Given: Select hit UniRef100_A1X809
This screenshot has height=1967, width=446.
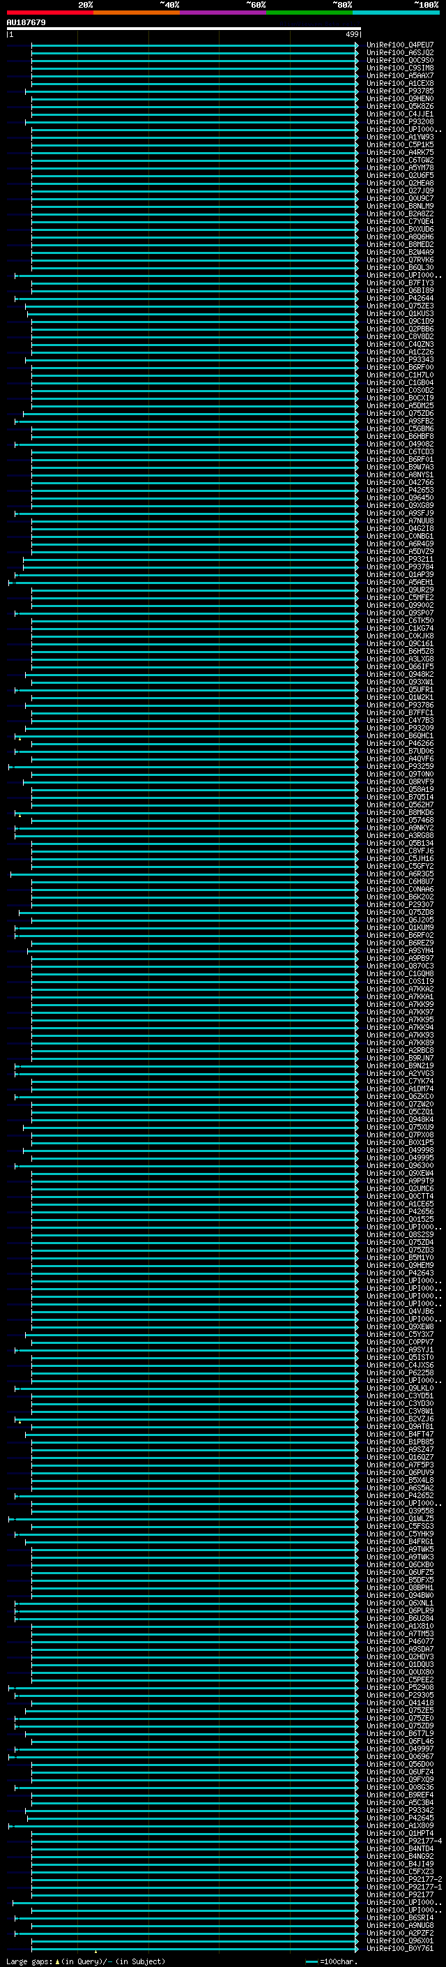Looking at the screenshot, I should [x=399, y=1825].
